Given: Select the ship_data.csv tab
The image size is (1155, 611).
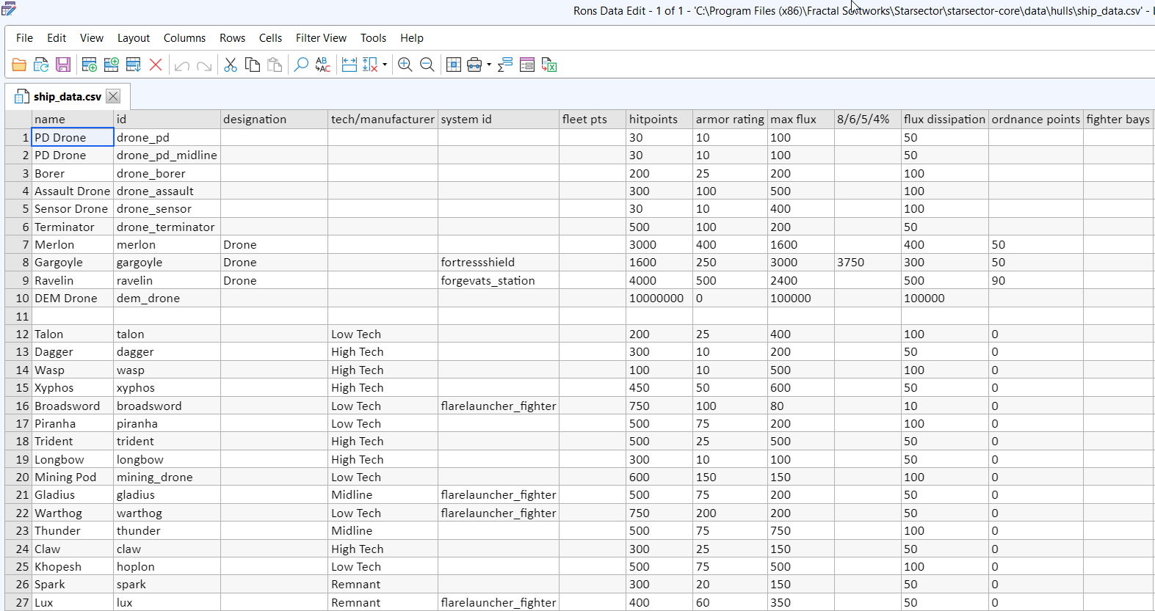Looking at the screenshot, I should [67, 97].
